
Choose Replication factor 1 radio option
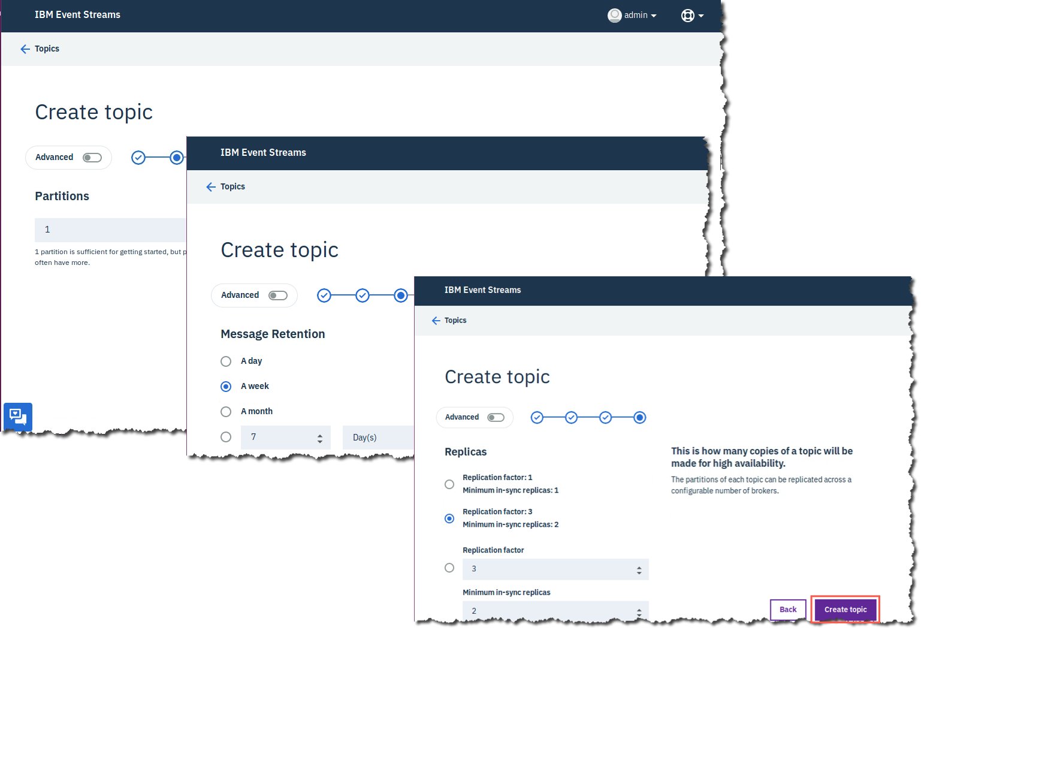point(449,484)
